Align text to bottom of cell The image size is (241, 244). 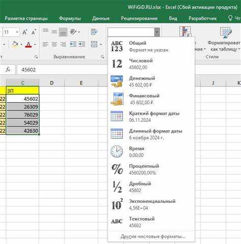click(63, 32)
